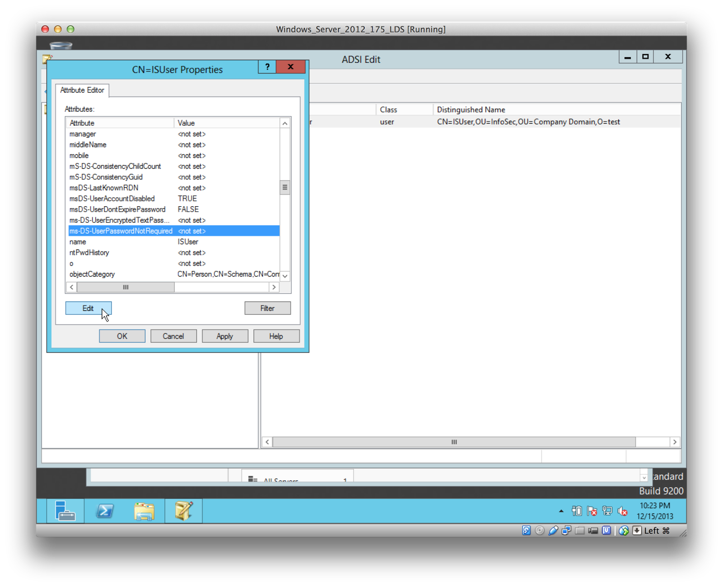Click the Help button beside Apply

[276, 336]
